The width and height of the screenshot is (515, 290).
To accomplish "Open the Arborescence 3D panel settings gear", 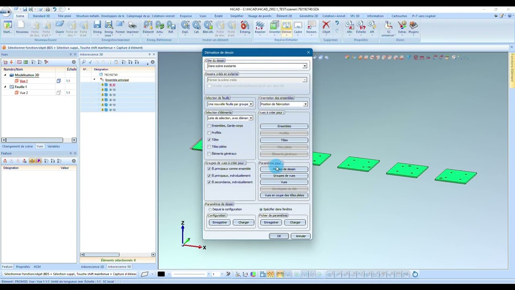I will [152, 62].
